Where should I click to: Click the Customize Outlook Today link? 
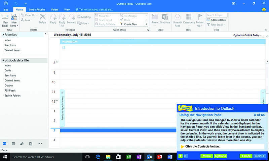[x=248, y=35]
